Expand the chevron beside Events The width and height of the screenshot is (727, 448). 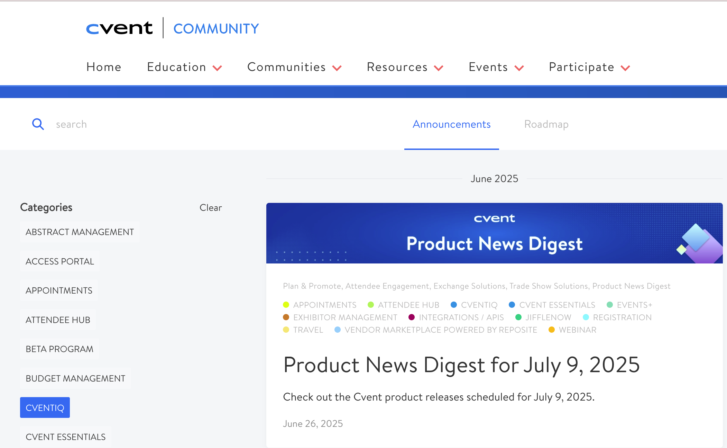click(519, 68)
